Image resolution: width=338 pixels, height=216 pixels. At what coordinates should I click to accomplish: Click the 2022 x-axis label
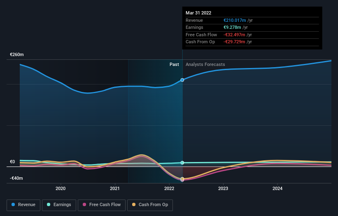point(169,188)
